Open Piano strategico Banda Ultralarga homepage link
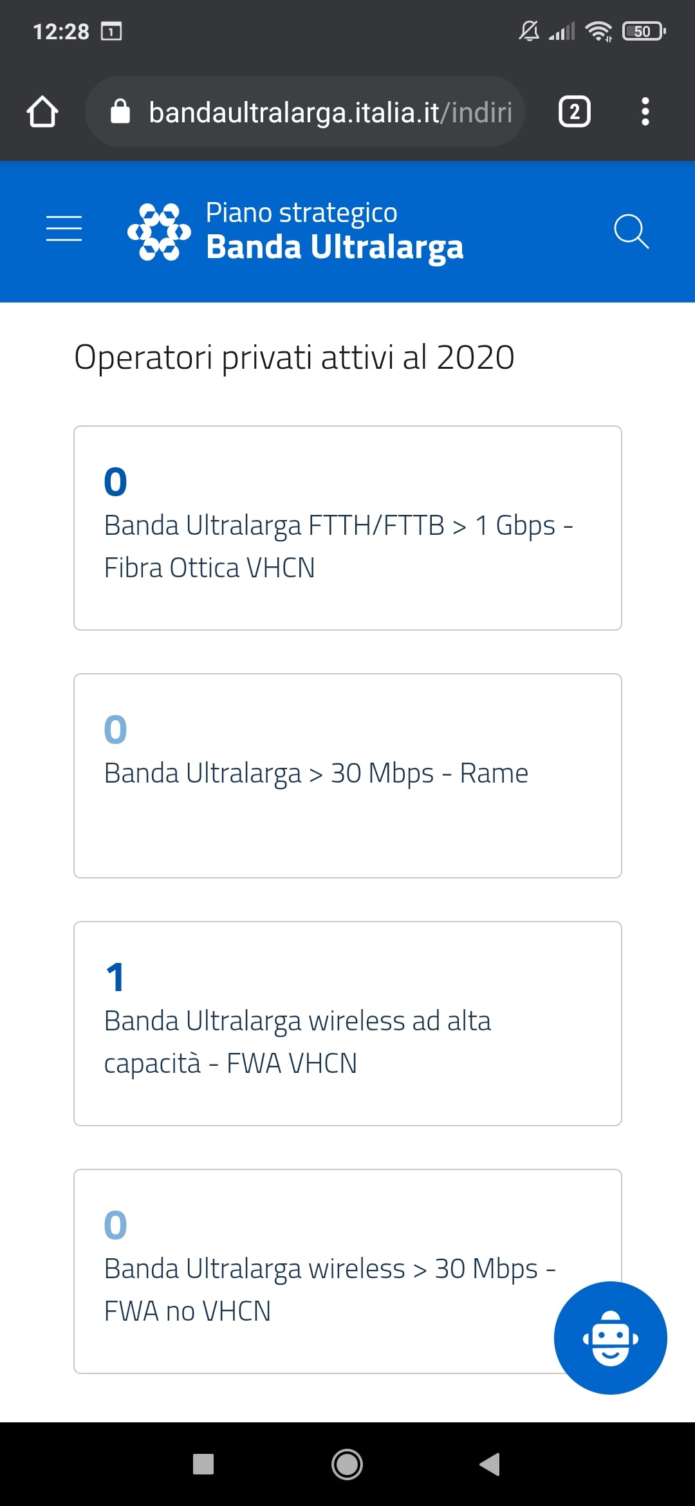 (334, 230)
